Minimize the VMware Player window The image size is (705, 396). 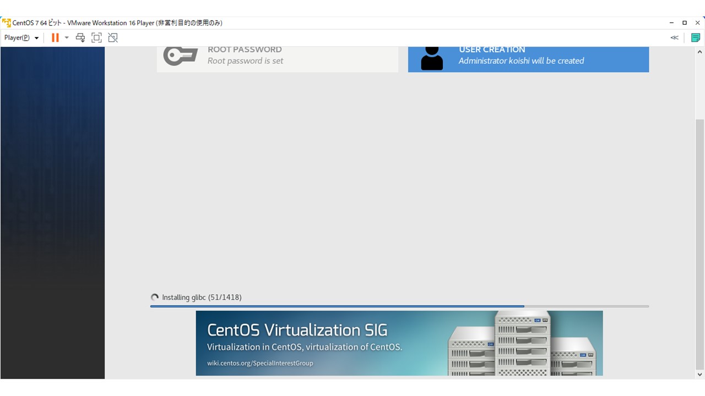click(x=671, y=23)
